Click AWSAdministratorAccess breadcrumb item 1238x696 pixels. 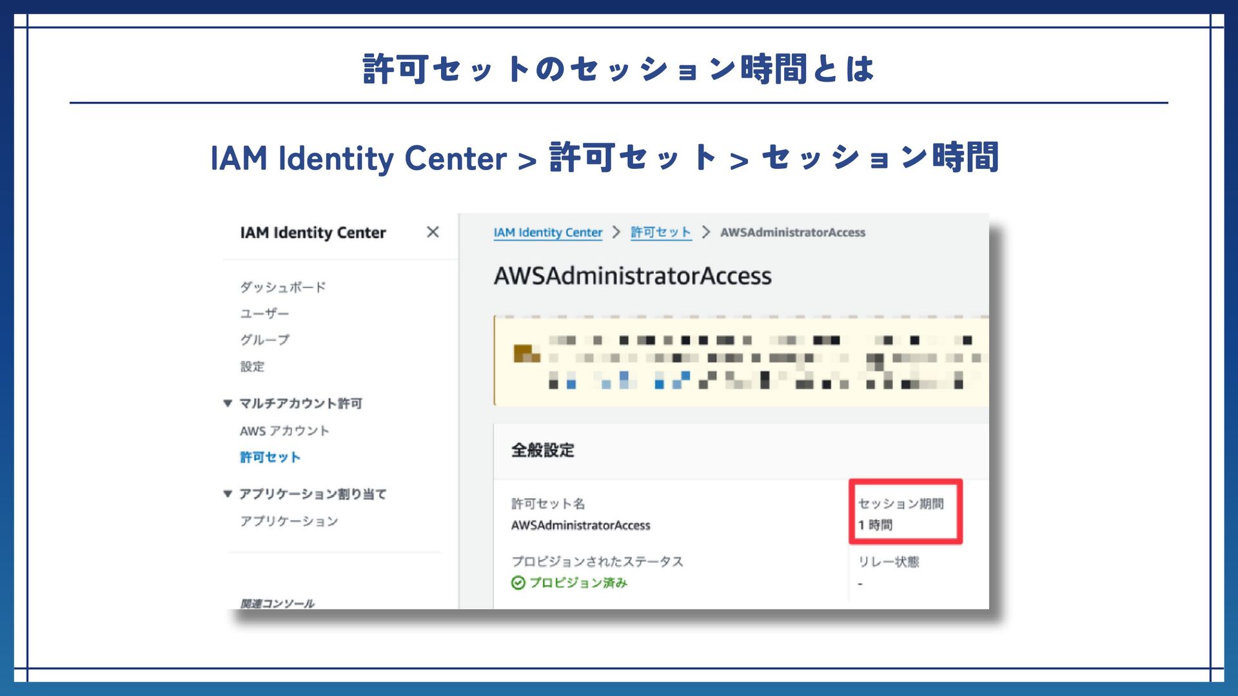792,233
